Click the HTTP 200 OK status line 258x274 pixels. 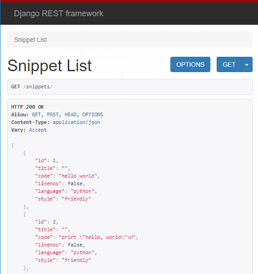(27, 107)
